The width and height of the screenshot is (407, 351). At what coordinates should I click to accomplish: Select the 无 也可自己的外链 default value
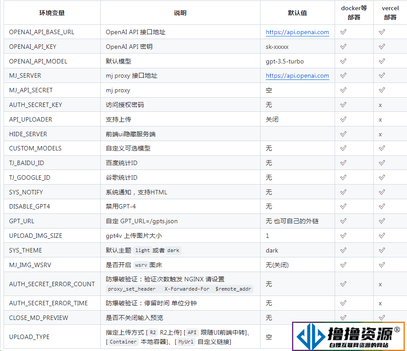pos(292,221)
